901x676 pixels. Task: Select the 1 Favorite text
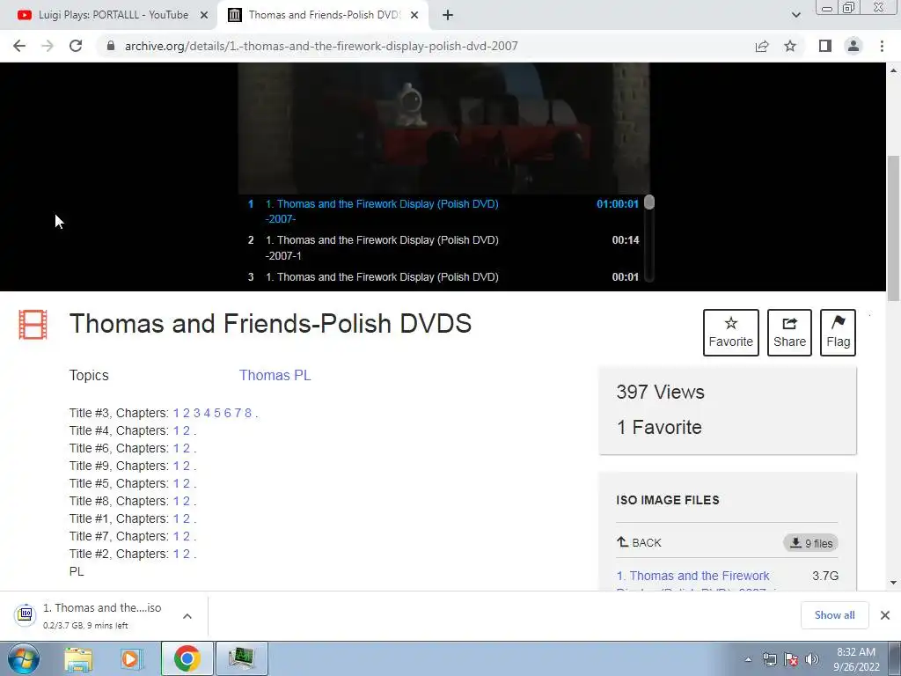[659, 428]
